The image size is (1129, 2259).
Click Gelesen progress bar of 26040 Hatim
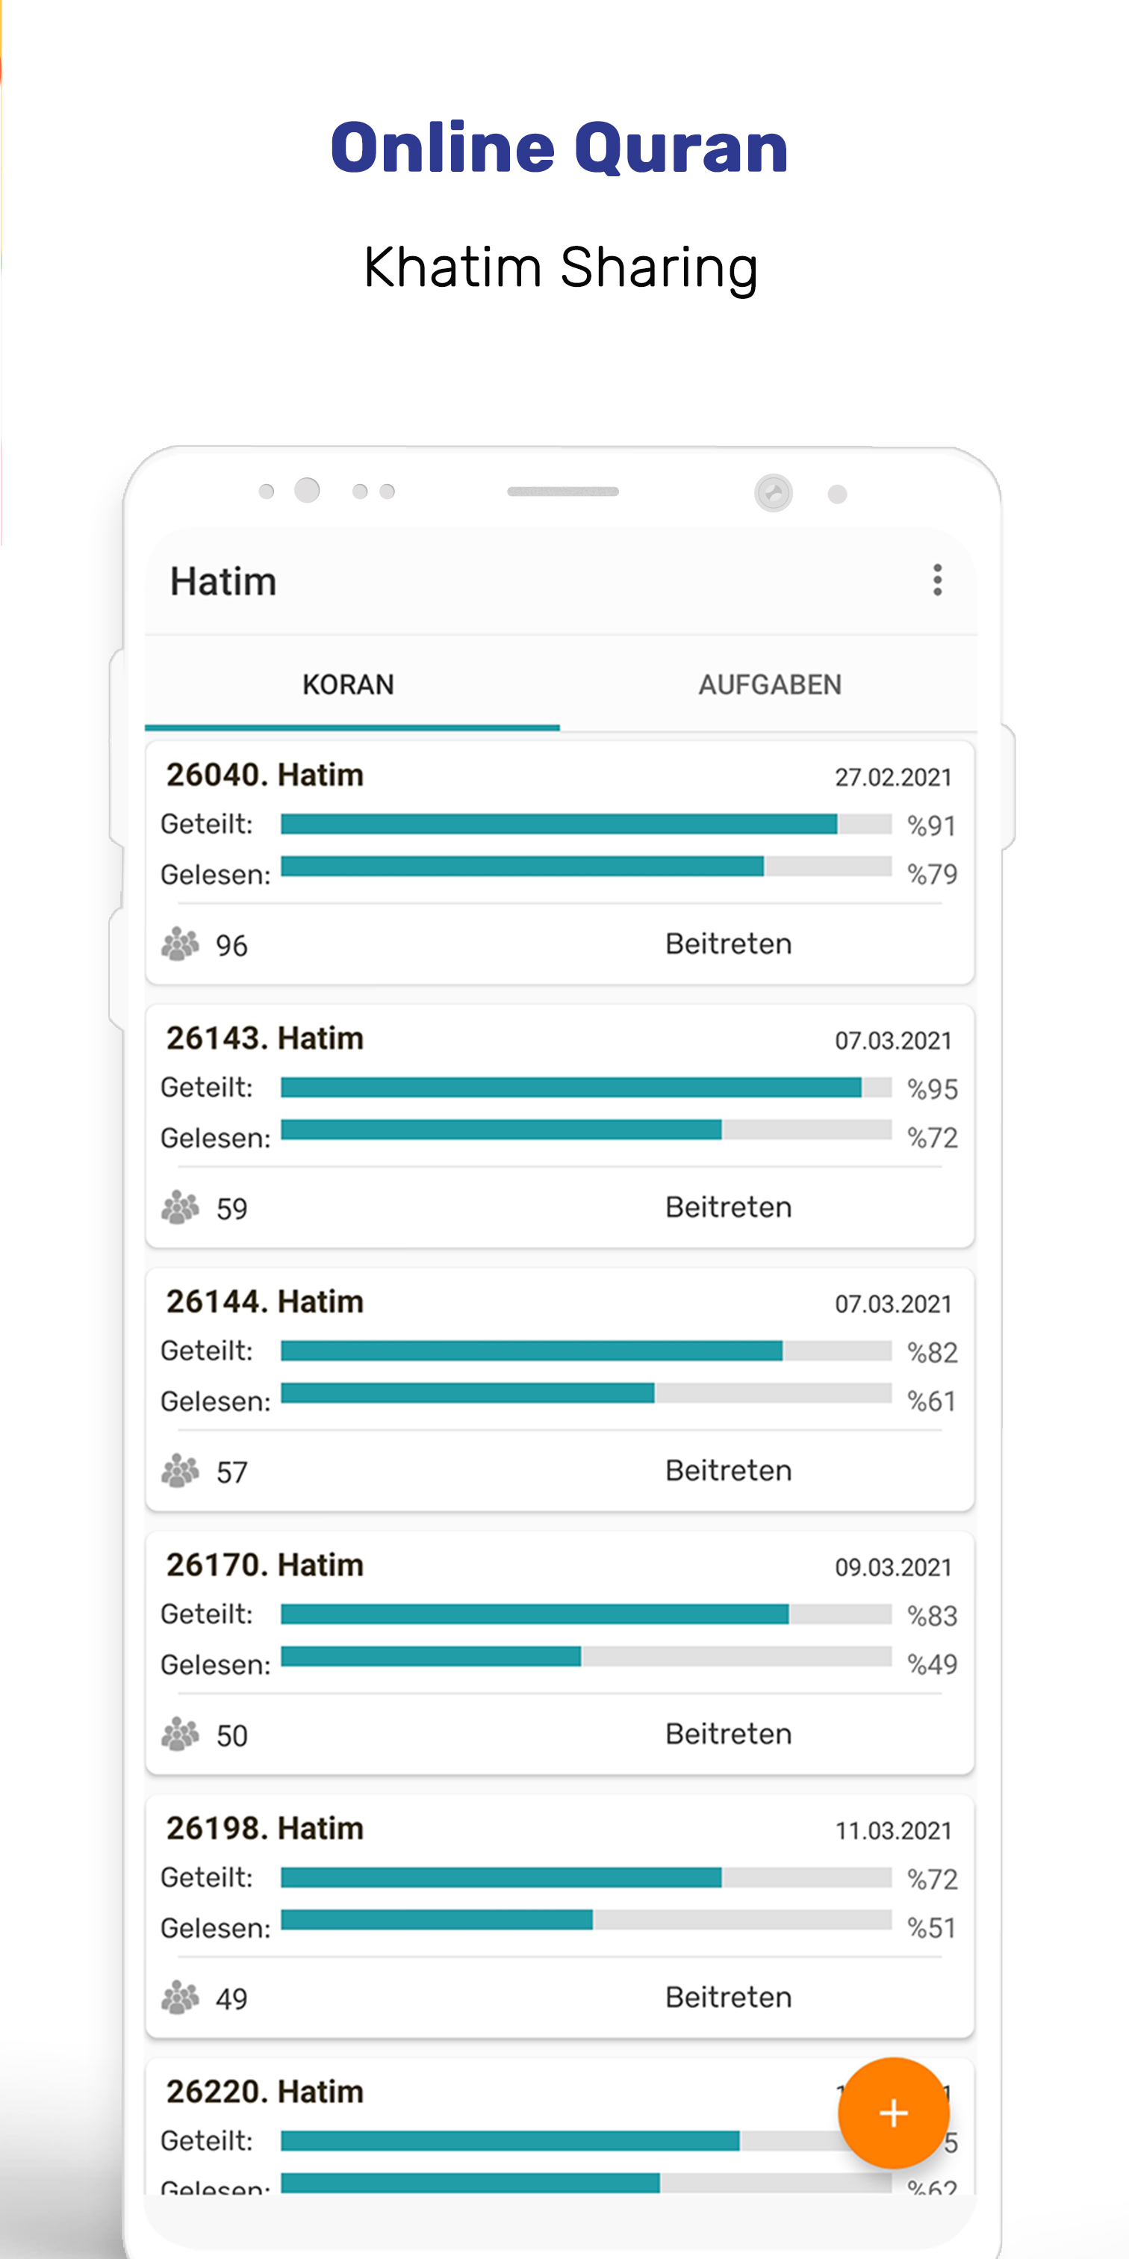click(x=586, y=867)
